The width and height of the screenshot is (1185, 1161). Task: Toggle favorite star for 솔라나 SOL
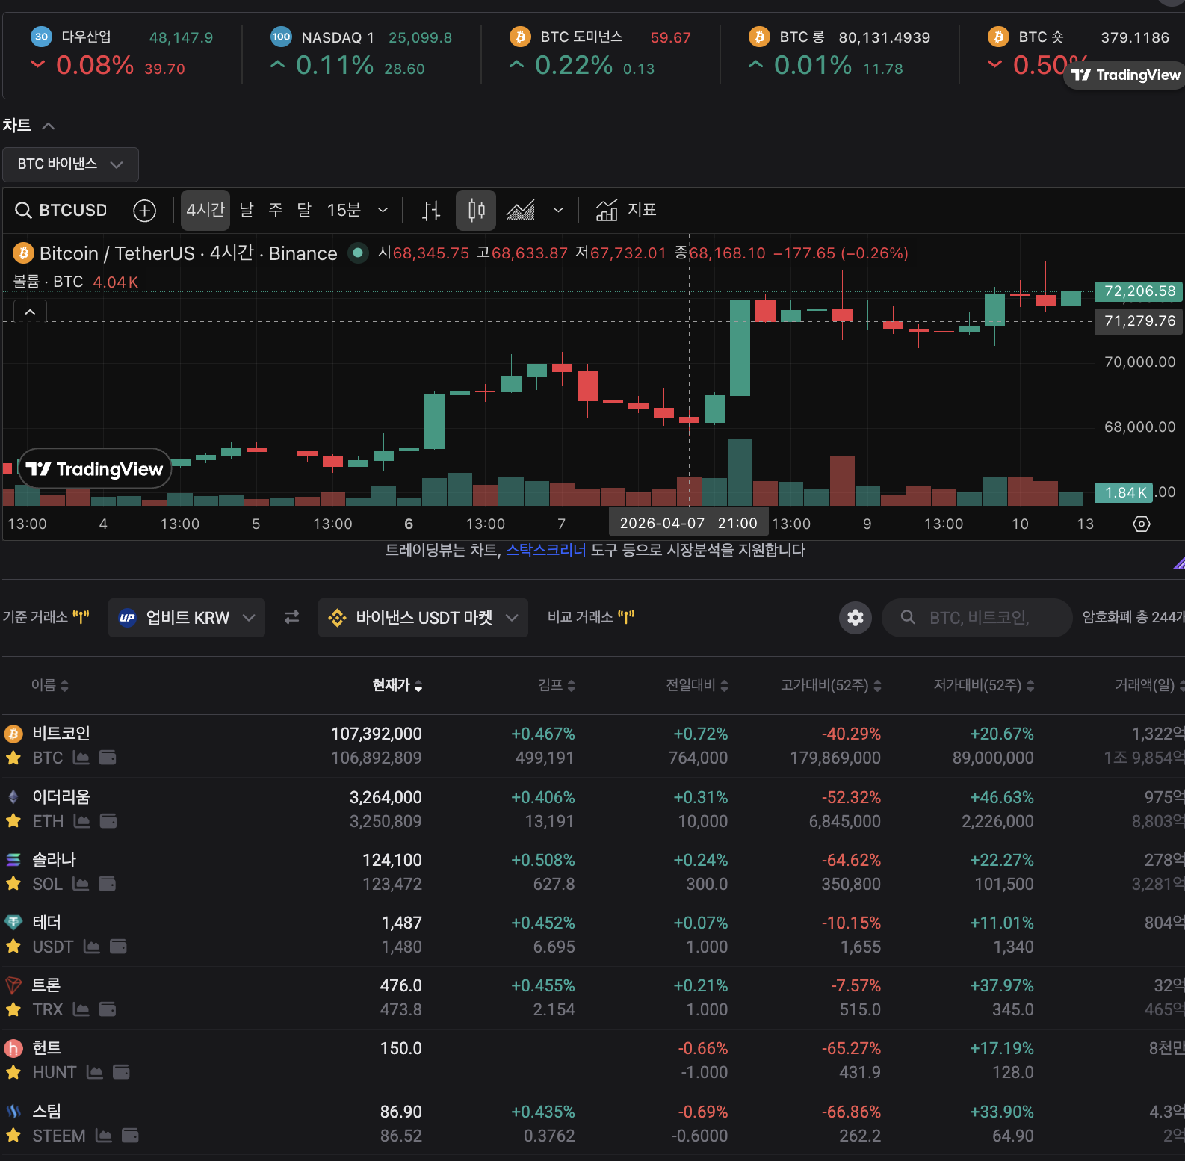[13, 884]
